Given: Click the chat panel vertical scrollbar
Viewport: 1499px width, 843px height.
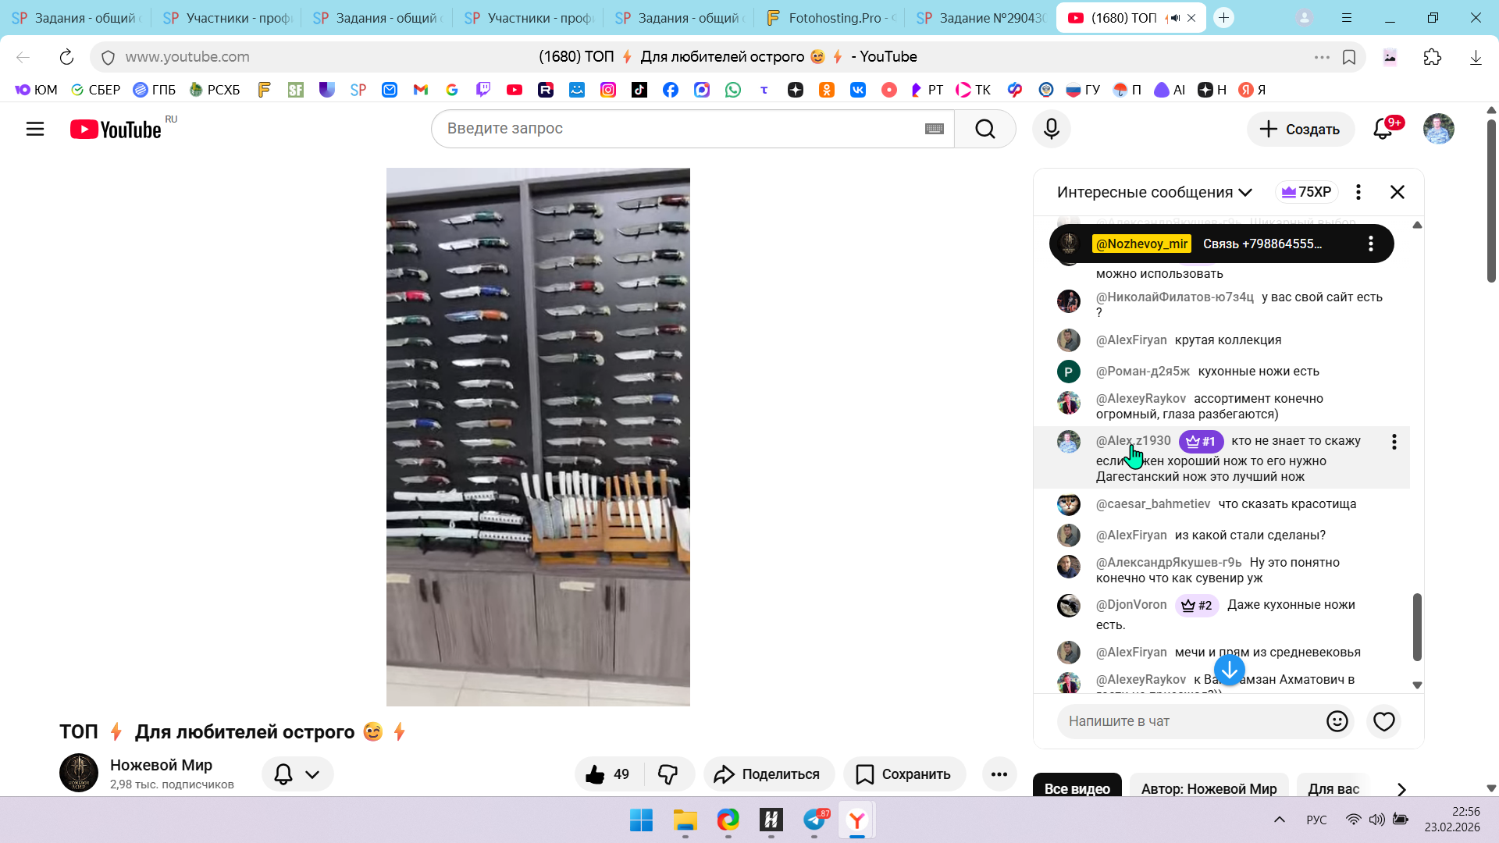Looking at the screenshot, I should (1416, 626).
